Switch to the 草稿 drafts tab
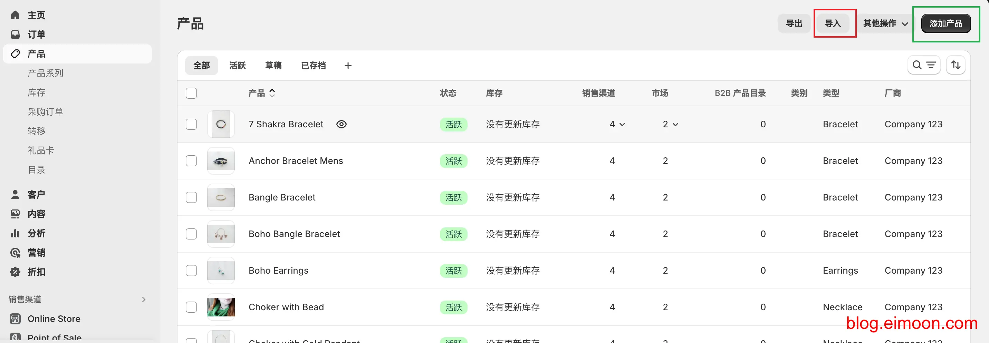The width and height of the screenshot is (989, 343). coord(273,66)
